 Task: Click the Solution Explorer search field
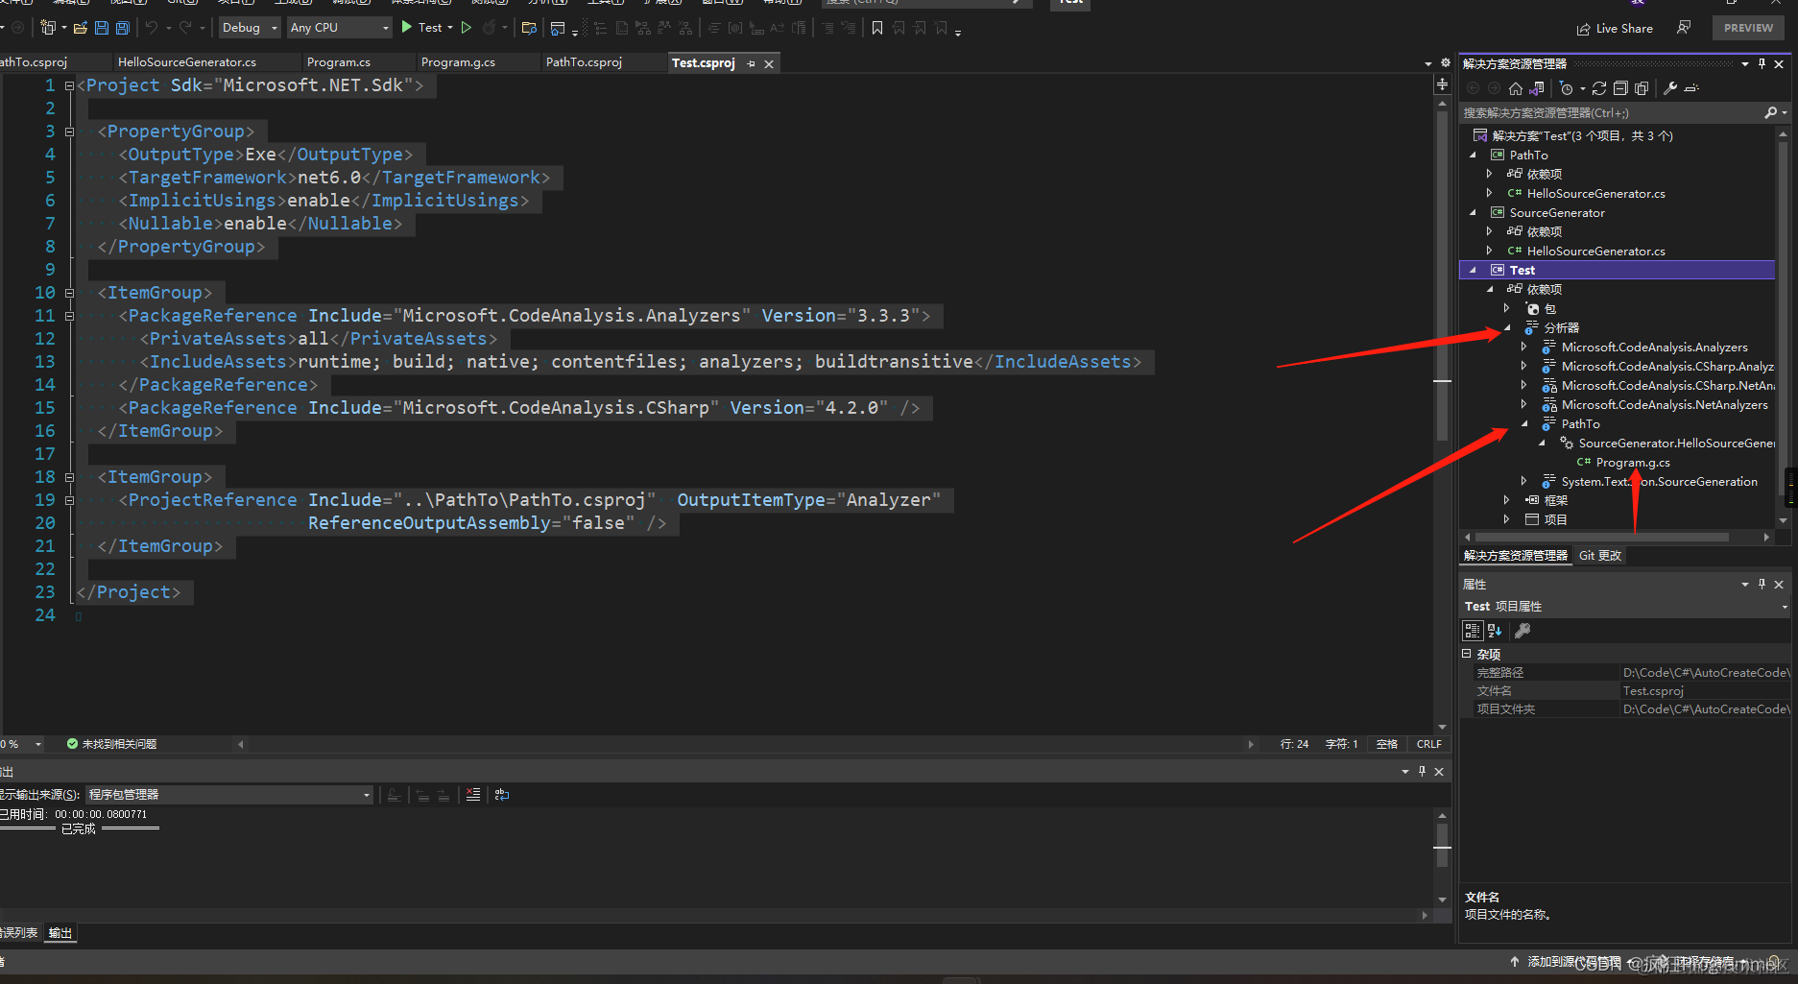tap(1611, 113)
